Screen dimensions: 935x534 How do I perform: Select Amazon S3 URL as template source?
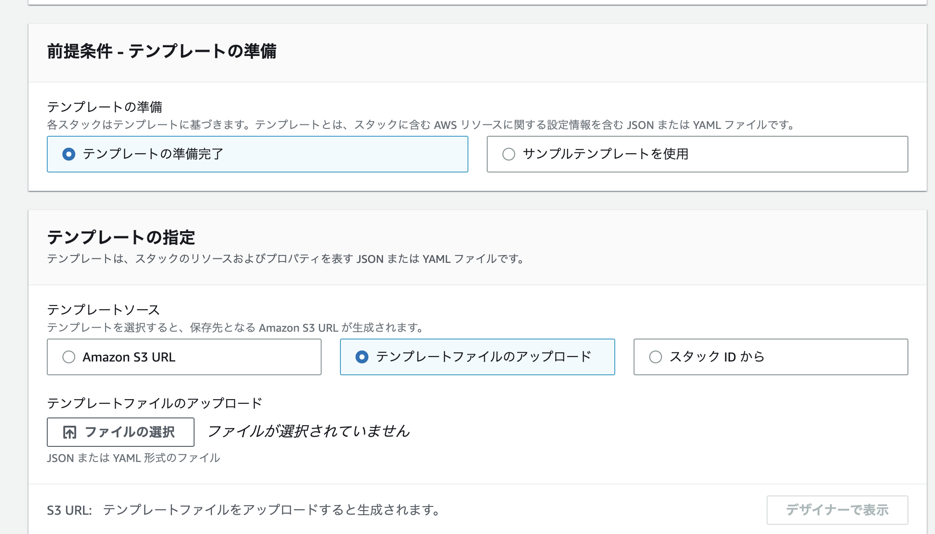coord(184,357)
